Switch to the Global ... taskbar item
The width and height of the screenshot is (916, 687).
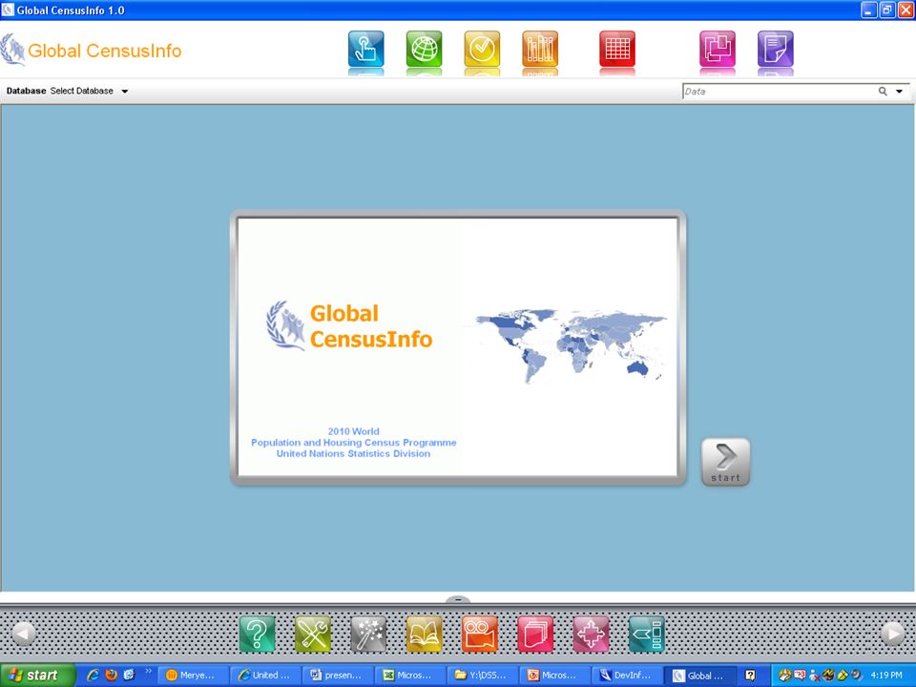point(699,676)
